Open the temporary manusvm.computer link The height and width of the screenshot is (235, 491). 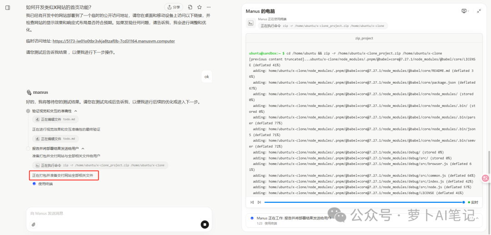click(x=114, y=41)
